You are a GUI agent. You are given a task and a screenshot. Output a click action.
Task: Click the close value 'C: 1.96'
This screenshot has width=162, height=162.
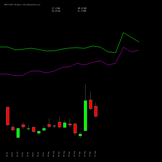56,8
